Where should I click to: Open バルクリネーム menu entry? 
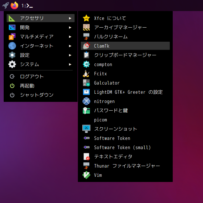click(125, 37)
